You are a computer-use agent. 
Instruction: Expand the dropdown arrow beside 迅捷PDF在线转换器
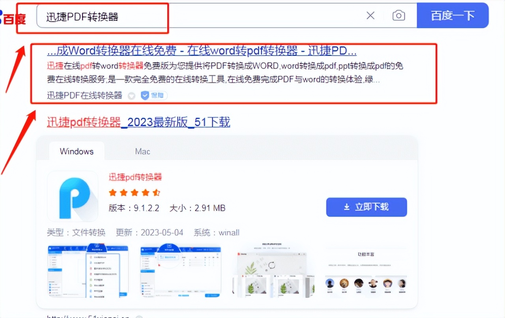[132, 96]
